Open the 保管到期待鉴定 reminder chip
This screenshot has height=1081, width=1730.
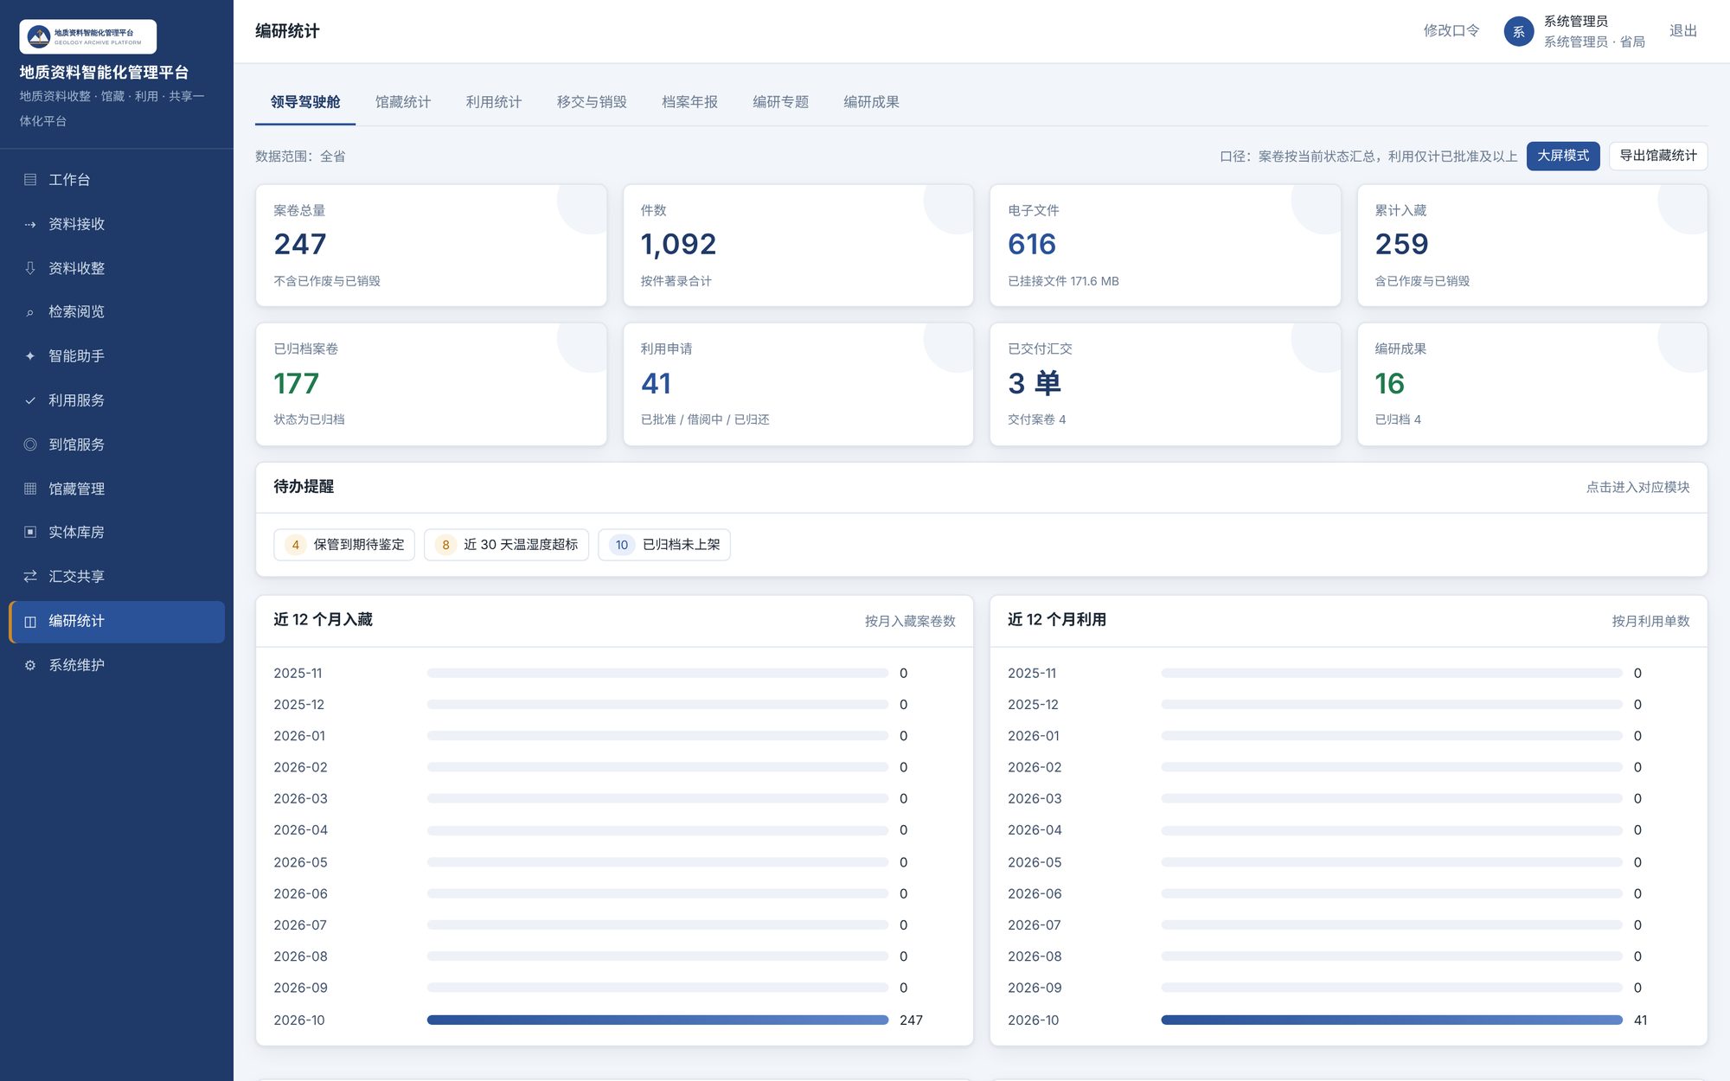344,545
